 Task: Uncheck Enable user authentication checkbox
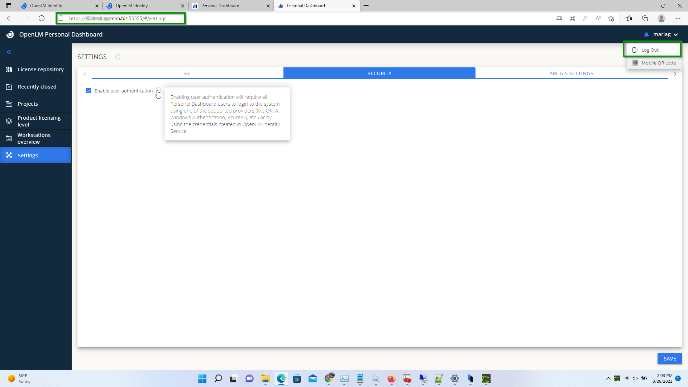pyautogui.click(x=89, y=91)
